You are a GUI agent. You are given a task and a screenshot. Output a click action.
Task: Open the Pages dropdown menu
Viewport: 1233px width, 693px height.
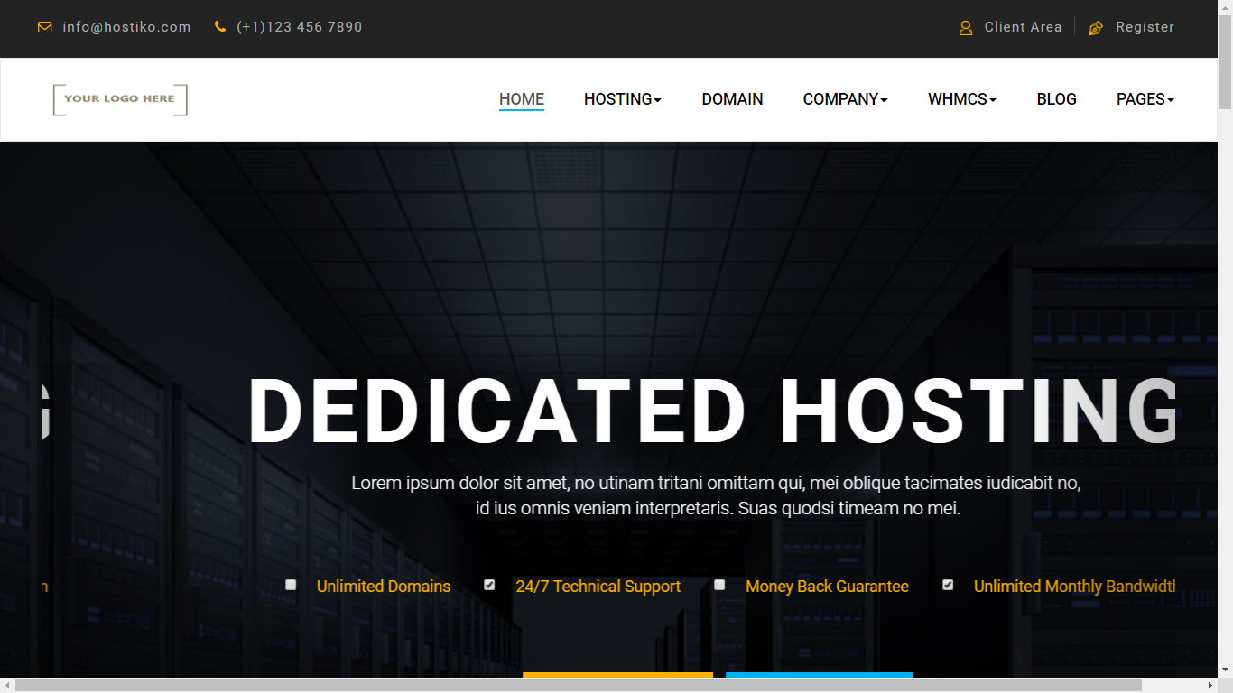click(x=1145, y=99)
